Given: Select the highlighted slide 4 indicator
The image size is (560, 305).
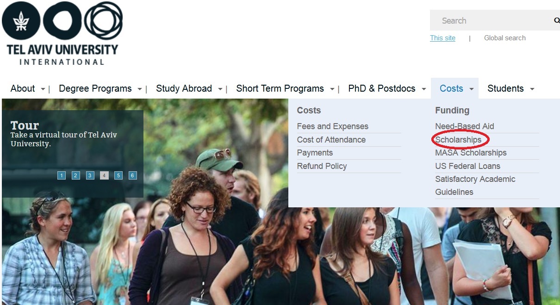Looking at the screenshot, I should click(104, 175).
